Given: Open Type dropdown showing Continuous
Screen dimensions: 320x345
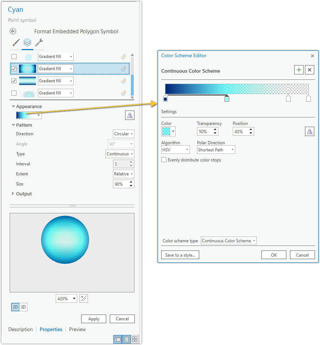Looking at the screenshot, I should (x=120, y=154).
